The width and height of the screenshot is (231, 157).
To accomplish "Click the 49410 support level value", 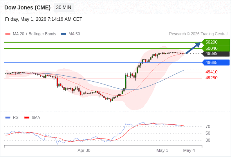I will point(211,72).
